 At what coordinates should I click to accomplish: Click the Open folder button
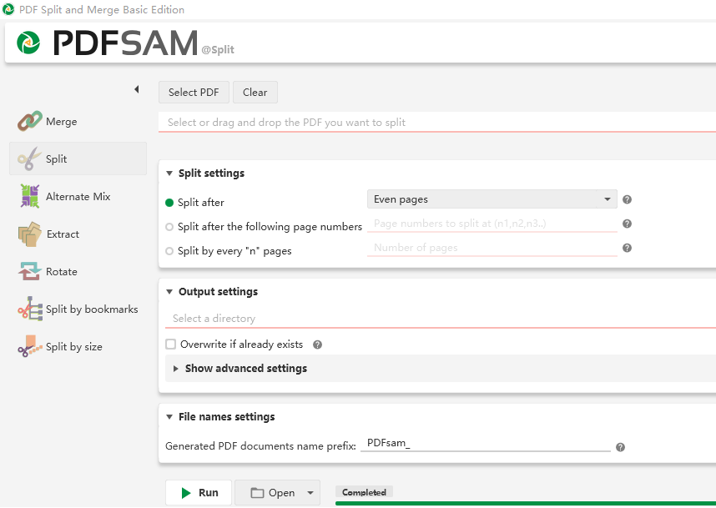pos(272,493)
